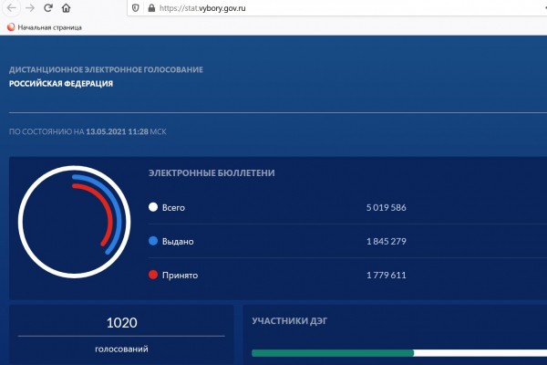Click the browser forward arrow
Viewport: 547px width, 365px height.
click(29, 7)
